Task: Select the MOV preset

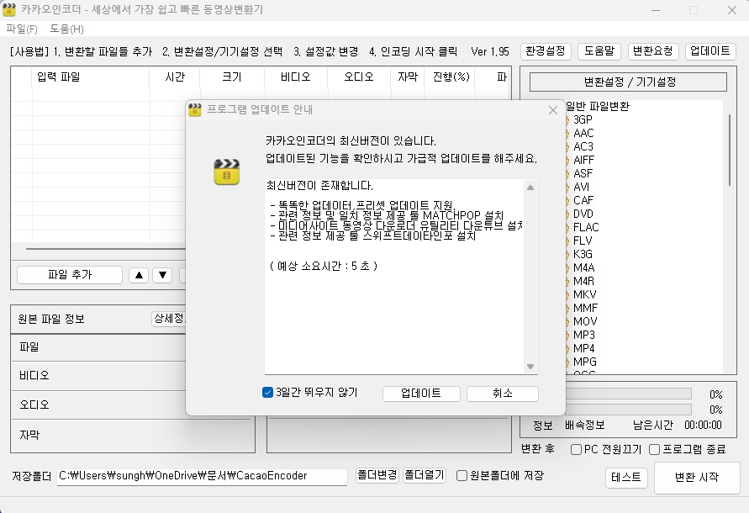Action: pos(585,320)
